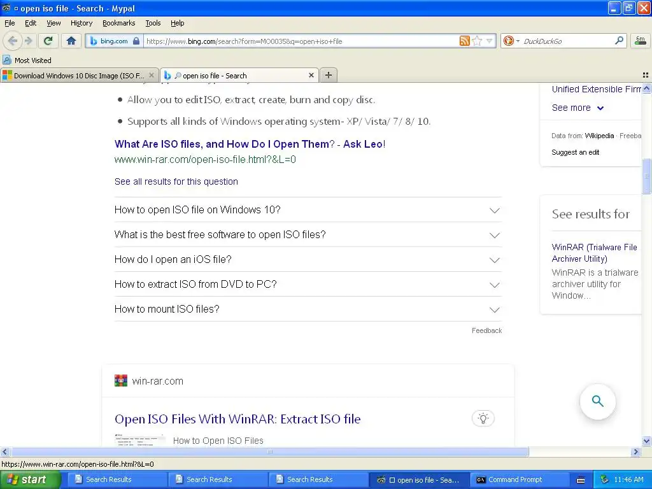Click the DuckDuckGo search input box
This screenshot has height=489, width=652.
point(567,41)
